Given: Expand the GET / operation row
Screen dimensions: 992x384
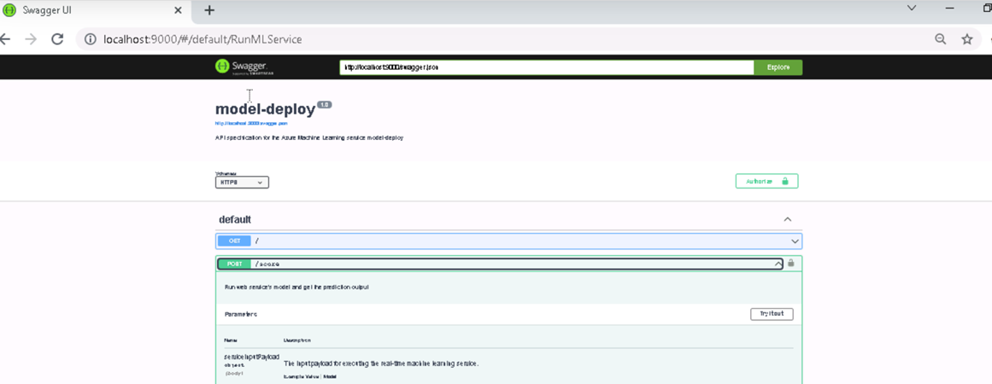Looking at the screenshot, I should 508,241.
